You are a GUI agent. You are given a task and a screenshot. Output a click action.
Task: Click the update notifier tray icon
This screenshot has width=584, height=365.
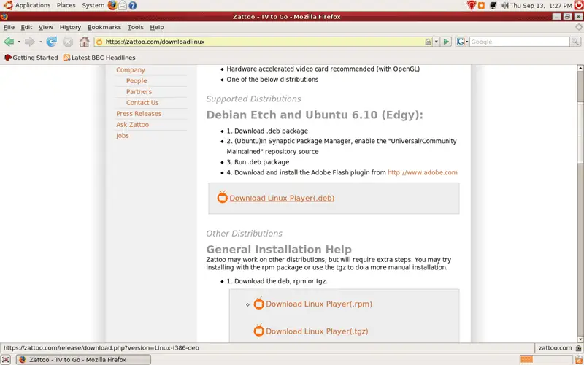[x=481, y=6]
